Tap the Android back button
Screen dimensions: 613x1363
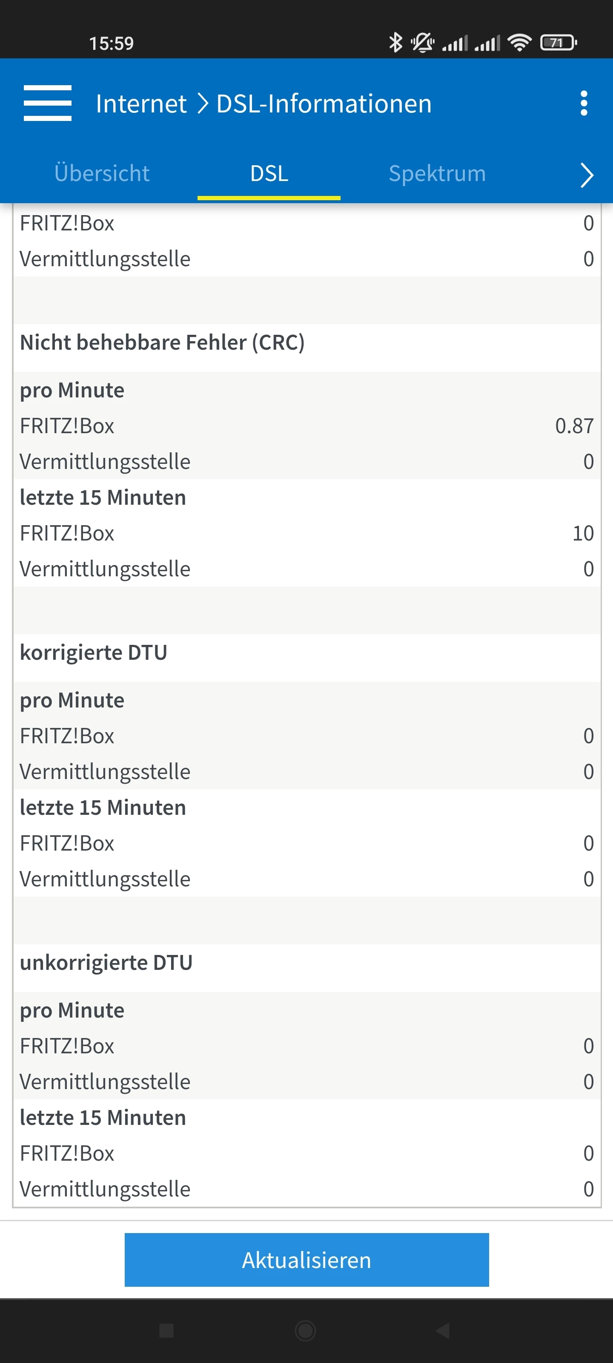point(442,1330)
